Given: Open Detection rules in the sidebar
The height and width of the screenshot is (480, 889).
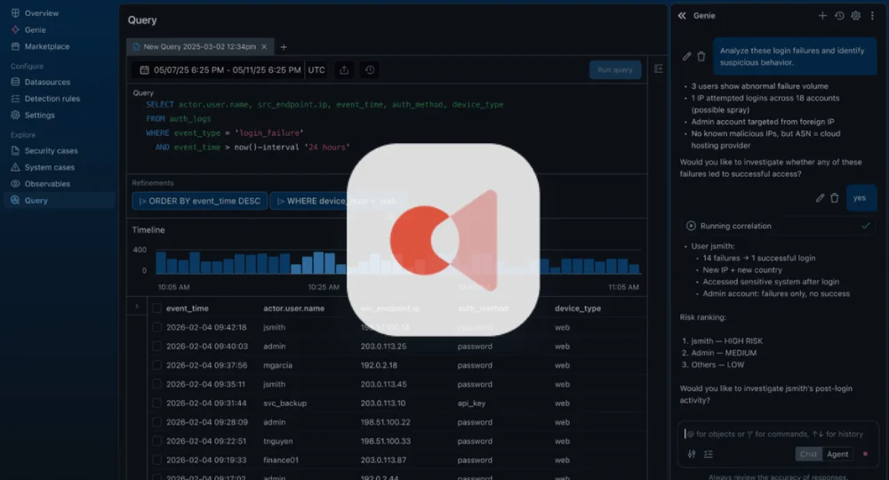Looking at the screenshot, I should pyautogui.click(x=45, y=98).
